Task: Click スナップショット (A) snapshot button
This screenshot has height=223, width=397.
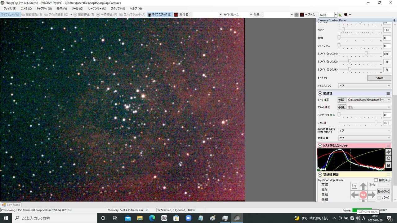Action: pos(132,15)
